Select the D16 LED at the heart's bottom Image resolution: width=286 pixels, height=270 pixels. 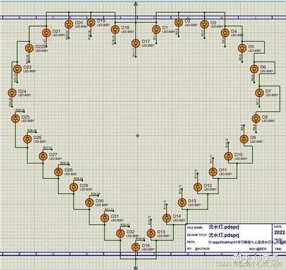point(136,247)
